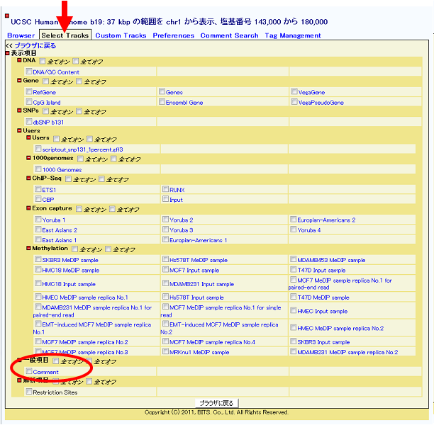Collapse the SNPs section red toggle
The height and width of the screenshot is (425, 434).
coord(19,110)
